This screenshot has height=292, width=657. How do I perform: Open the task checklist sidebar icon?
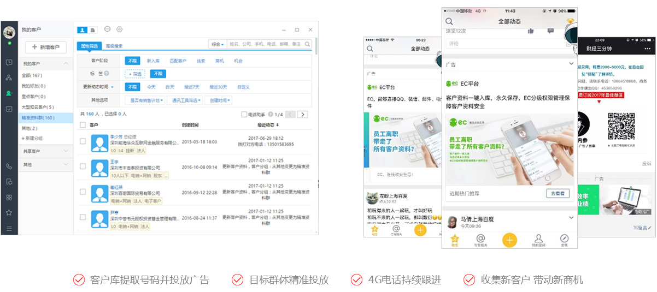pyautogui.click(x=9, y=109)
